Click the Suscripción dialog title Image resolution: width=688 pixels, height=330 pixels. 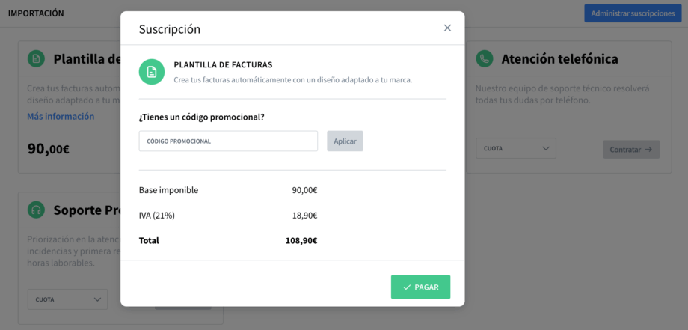(x=170, y=29)
